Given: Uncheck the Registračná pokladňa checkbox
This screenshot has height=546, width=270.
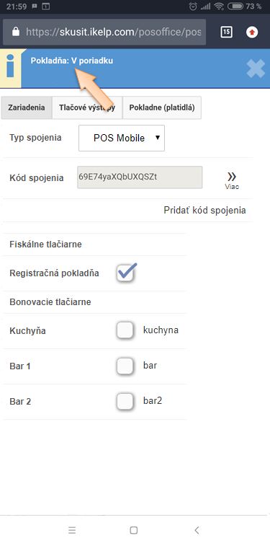Looking at the screenshot, I should point(125,273).
